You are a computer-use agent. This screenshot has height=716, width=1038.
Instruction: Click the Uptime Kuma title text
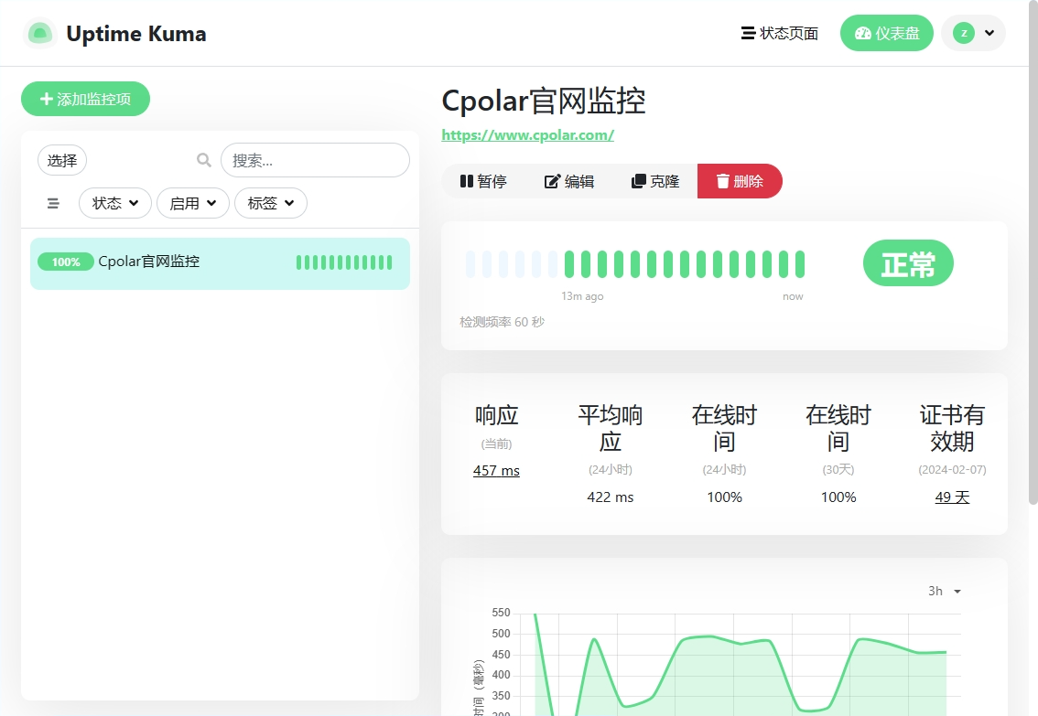pos(136,33)
